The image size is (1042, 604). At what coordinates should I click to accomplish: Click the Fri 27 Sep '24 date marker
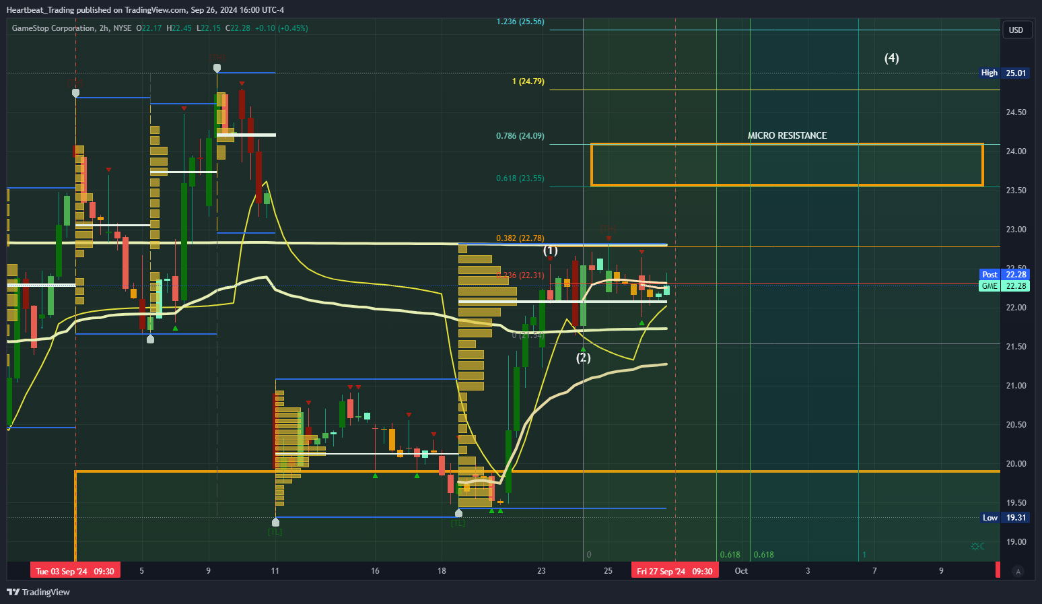(674, 571)
